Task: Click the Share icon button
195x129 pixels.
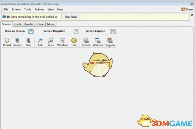Action: (187, 9)
